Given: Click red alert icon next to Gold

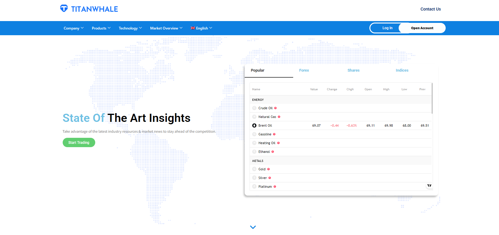Looking at the screenshot, I should click(268, 169).
